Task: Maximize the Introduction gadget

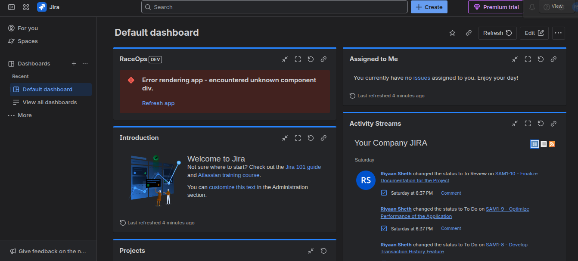Action: click(x=298, y=138)
